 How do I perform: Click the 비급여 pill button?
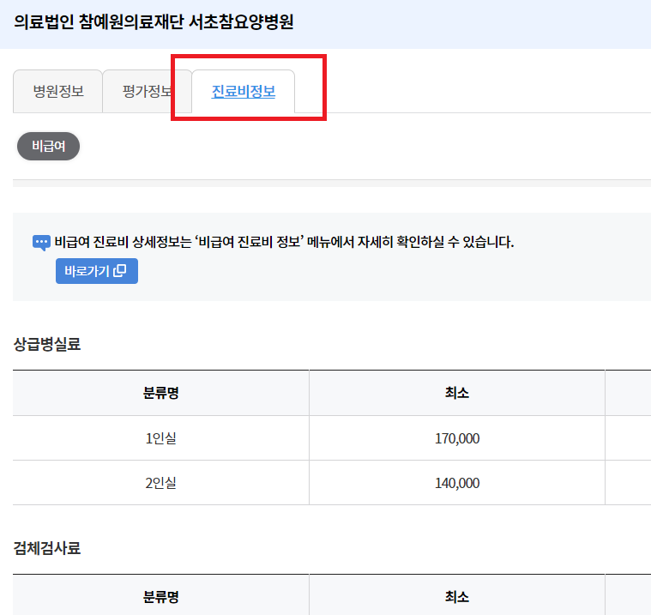click(48, 146)
